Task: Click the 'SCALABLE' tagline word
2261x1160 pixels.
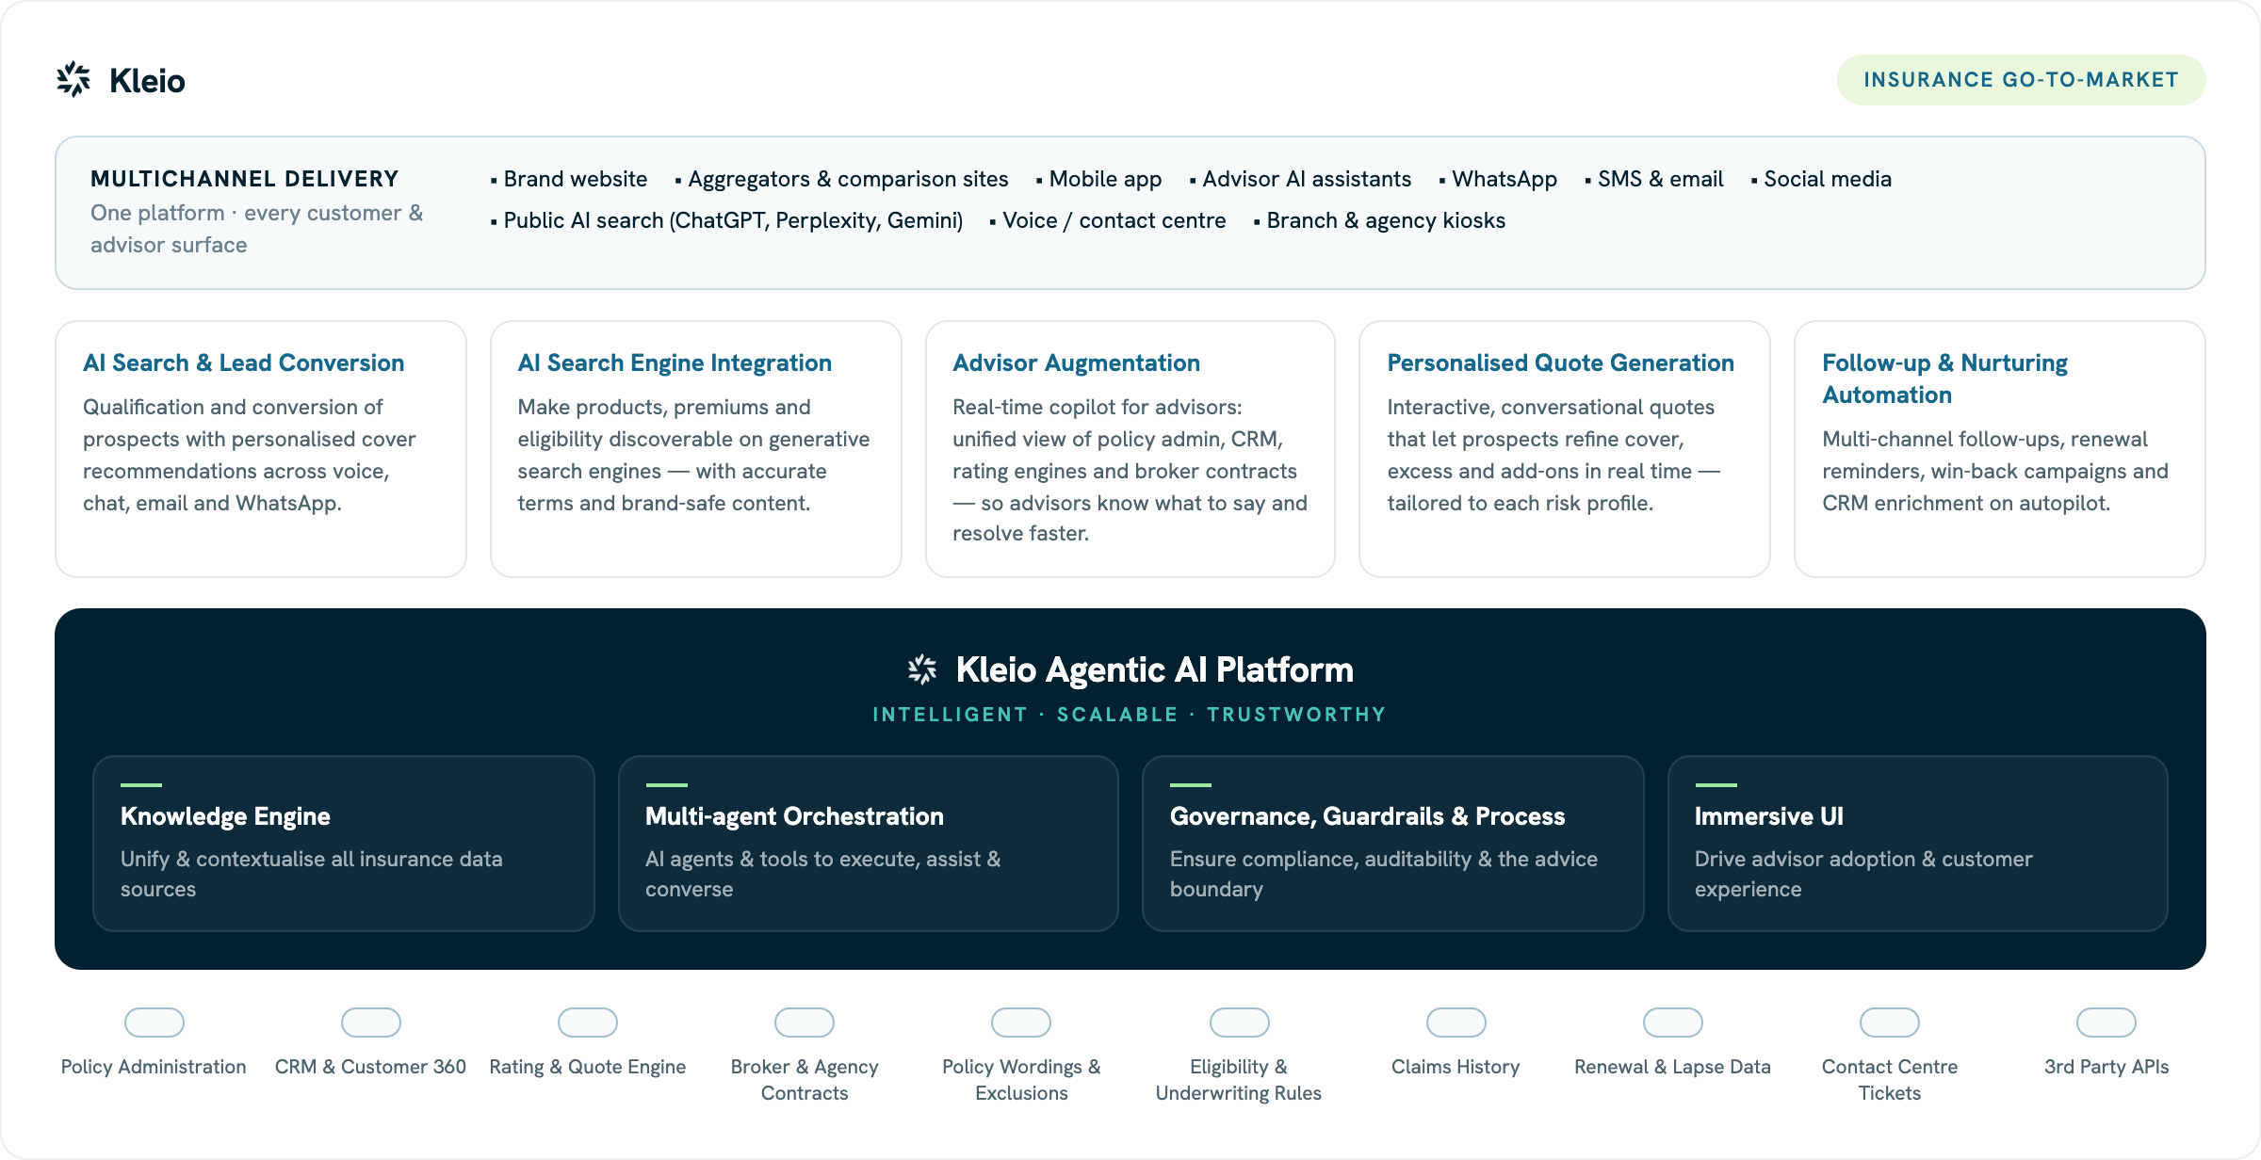Action: pos(1117,715)
